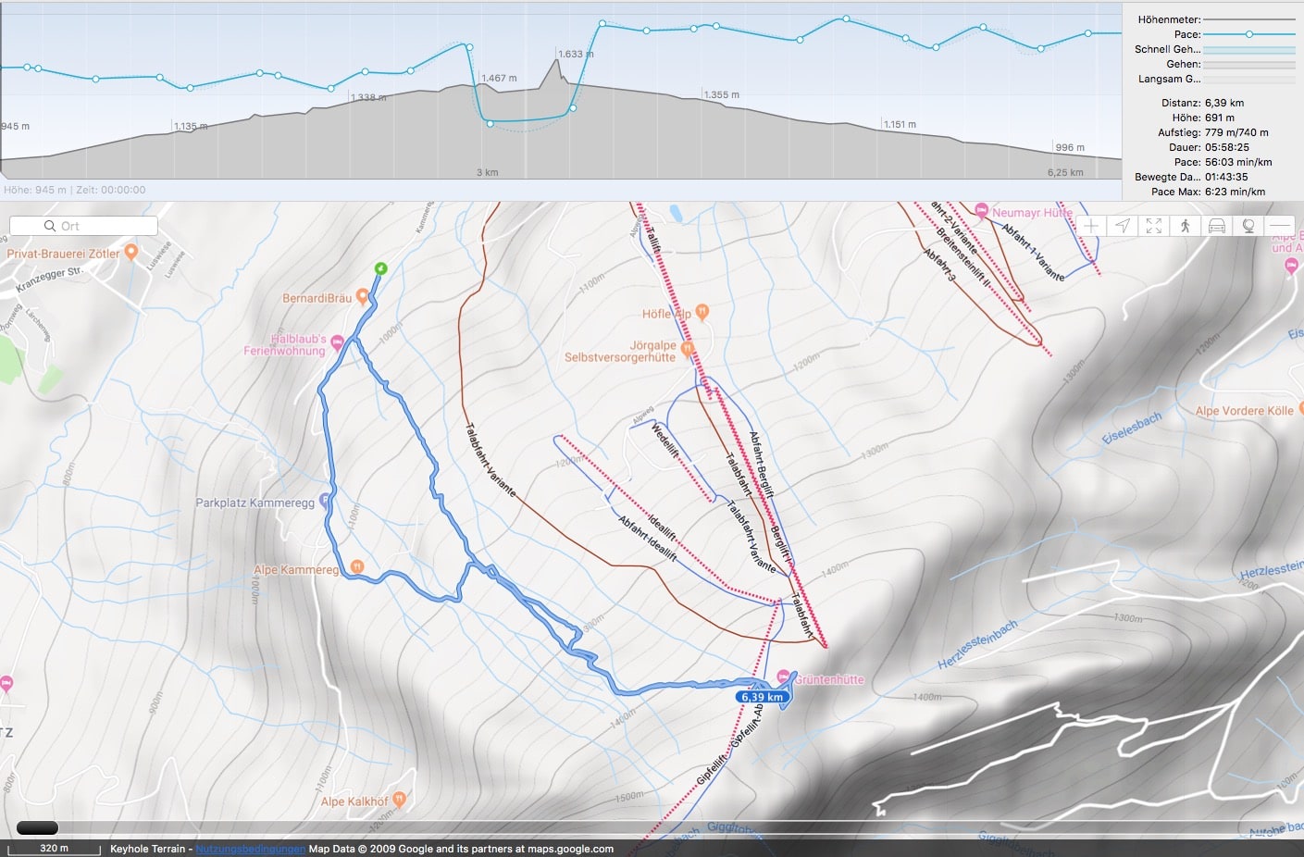Click the Langsam Gehen legend color bar

pyautogui.click(x=1249, y=79)
